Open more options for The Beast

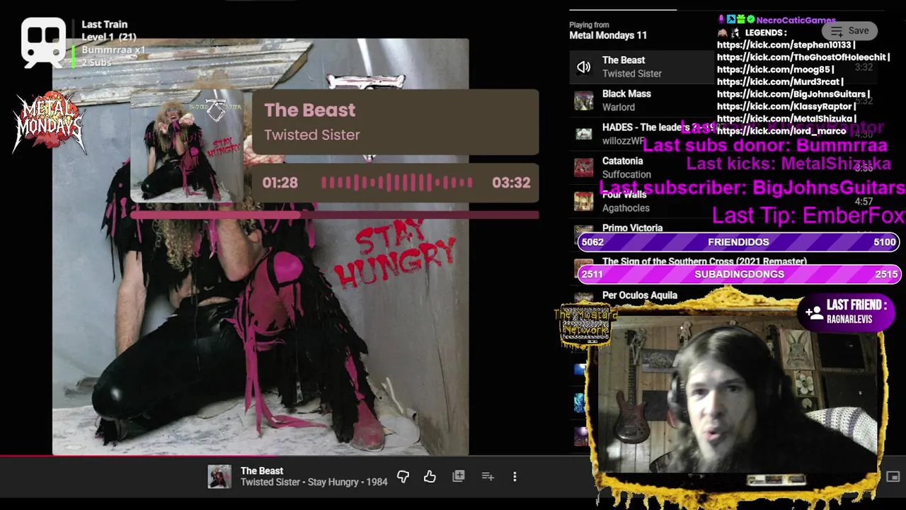pos(515,477)
